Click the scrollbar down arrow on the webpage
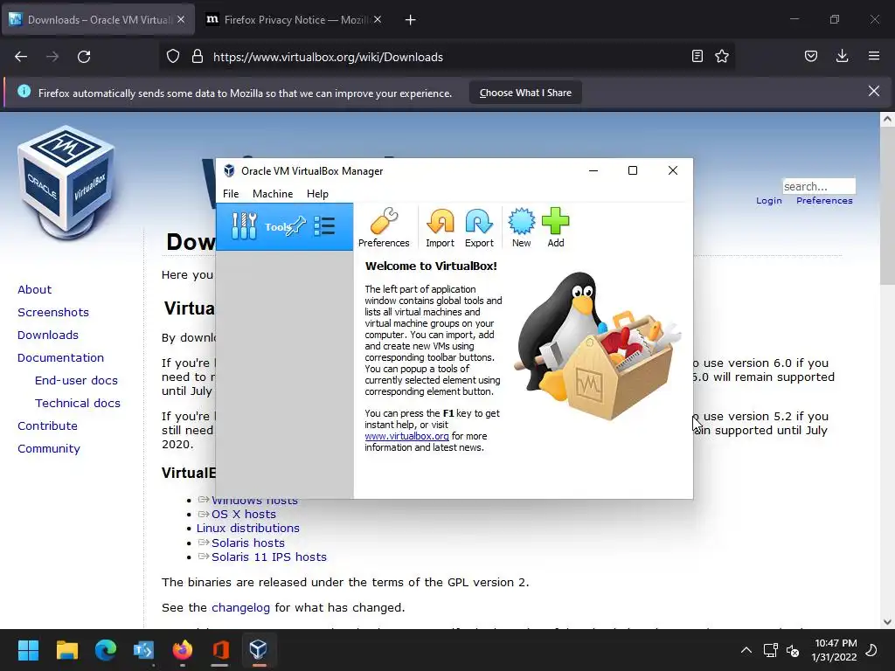The width and height of the screenshot is (895, 671). (887, 622)
